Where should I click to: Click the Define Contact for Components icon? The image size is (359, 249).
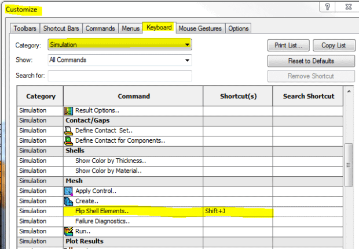(x=69, y=140)
